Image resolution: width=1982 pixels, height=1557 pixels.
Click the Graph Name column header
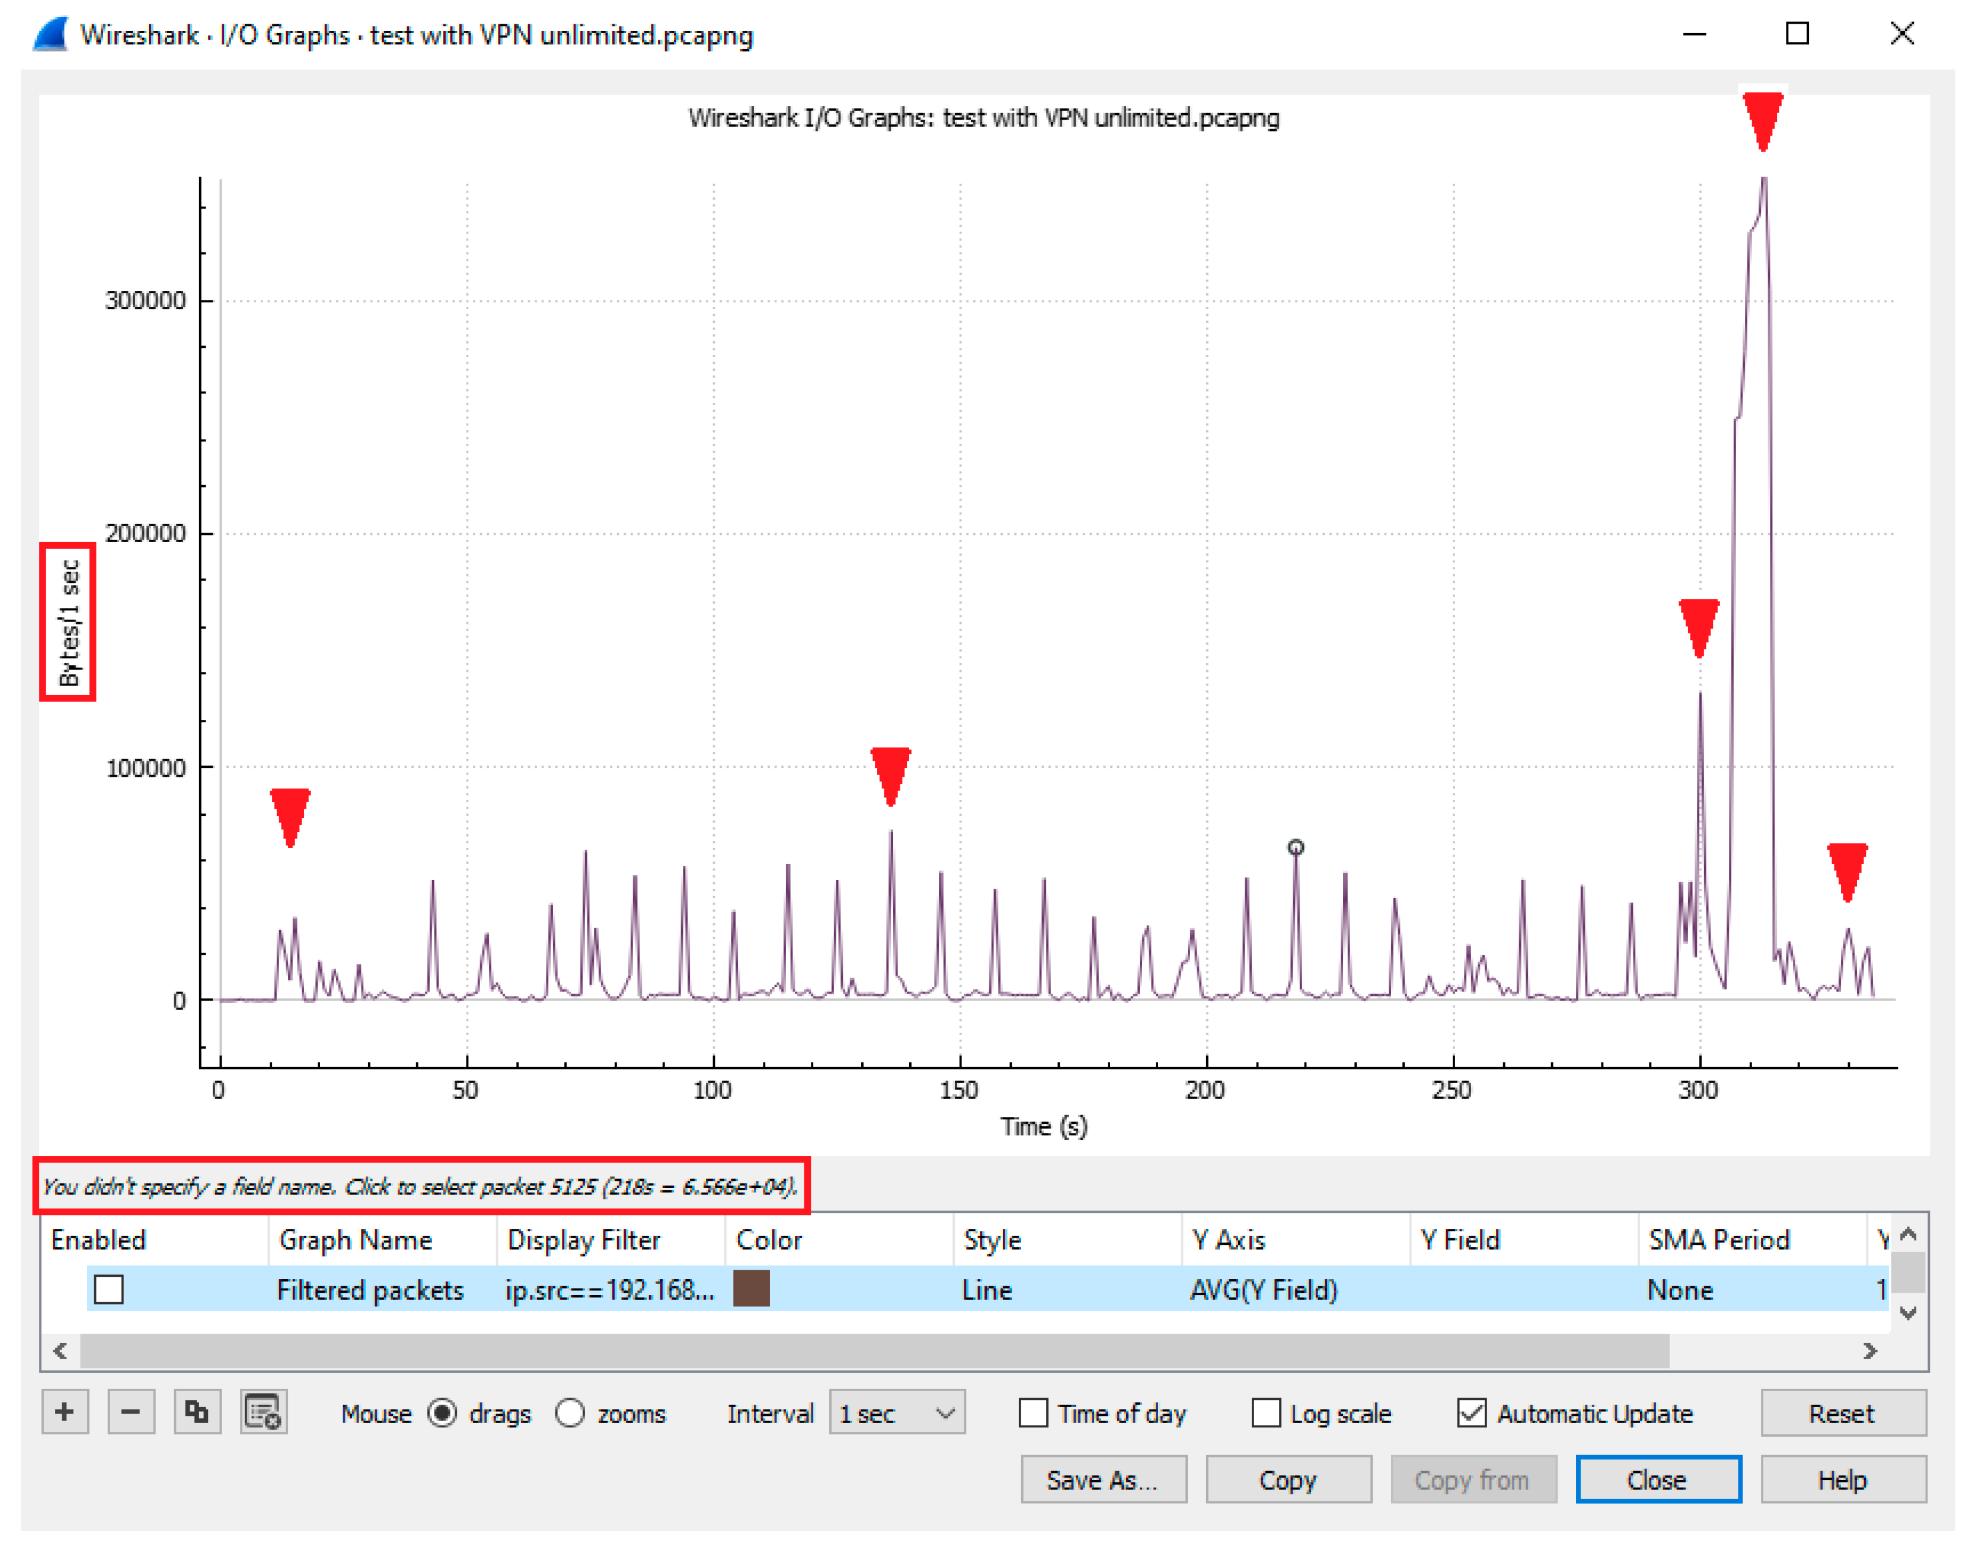tap(383, 1240)
